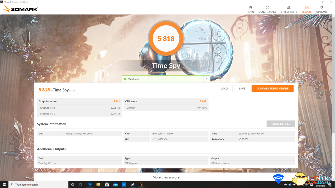335x188 pixels.
Task: Launch Microsoft Edge from the taskbar
Action: click(90, 185)
